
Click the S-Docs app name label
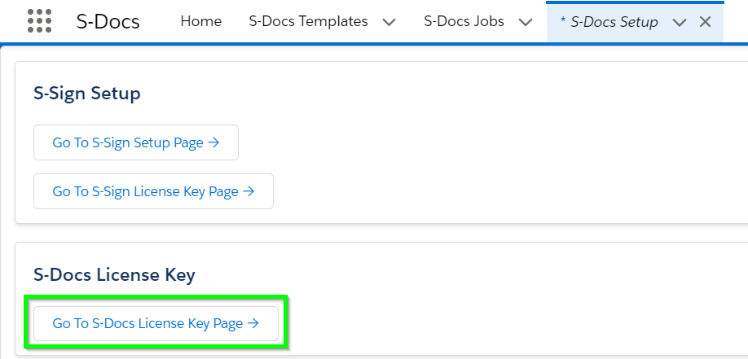coord(108,22)
